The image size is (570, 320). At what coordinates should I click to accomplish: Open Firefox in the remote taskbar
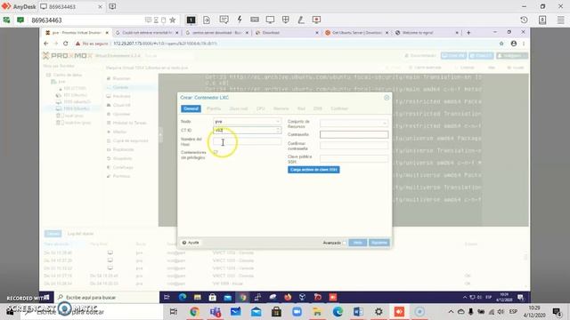288,297
